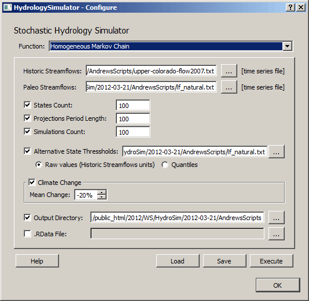Open the Function dropdown arrow
Viewport: 309px width, 301px height.
click(x=288, y=46)
